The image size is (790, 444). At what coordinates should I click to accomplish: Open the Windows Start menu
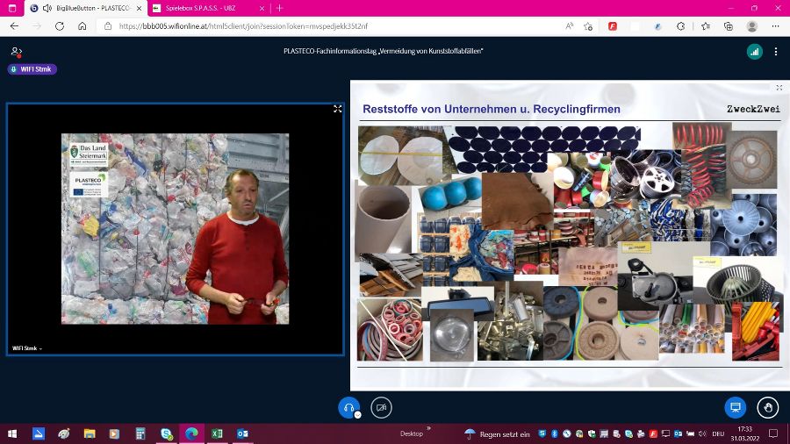12,433
